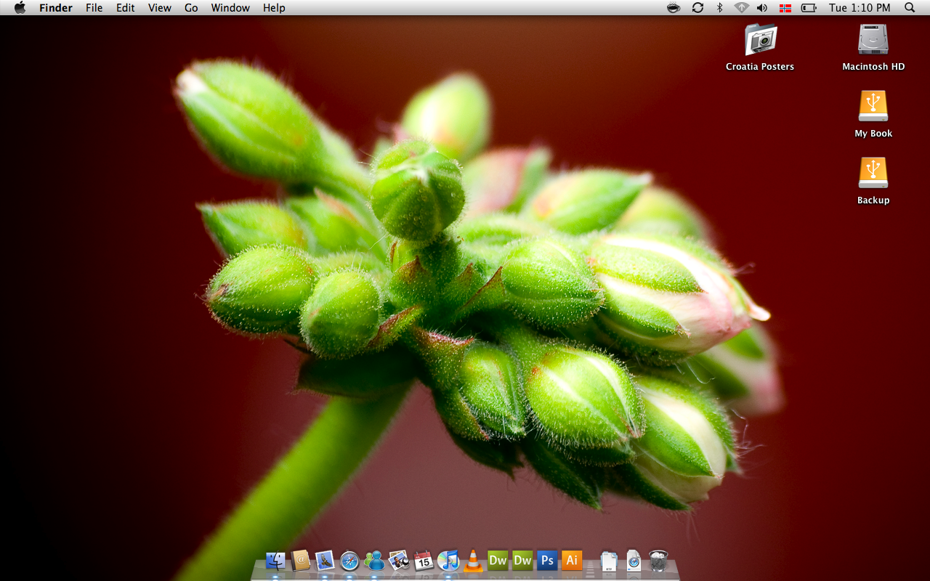Launch Safari compass icon in Dock
This screenshot has height=581, width=930.
coord(349,561)
